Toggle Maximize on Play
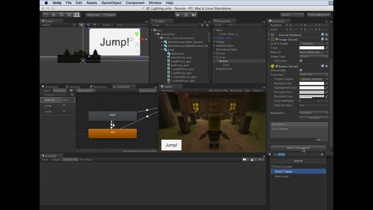Image resolution: width=373 pixels, height=210 pixels. coord(218,91)
